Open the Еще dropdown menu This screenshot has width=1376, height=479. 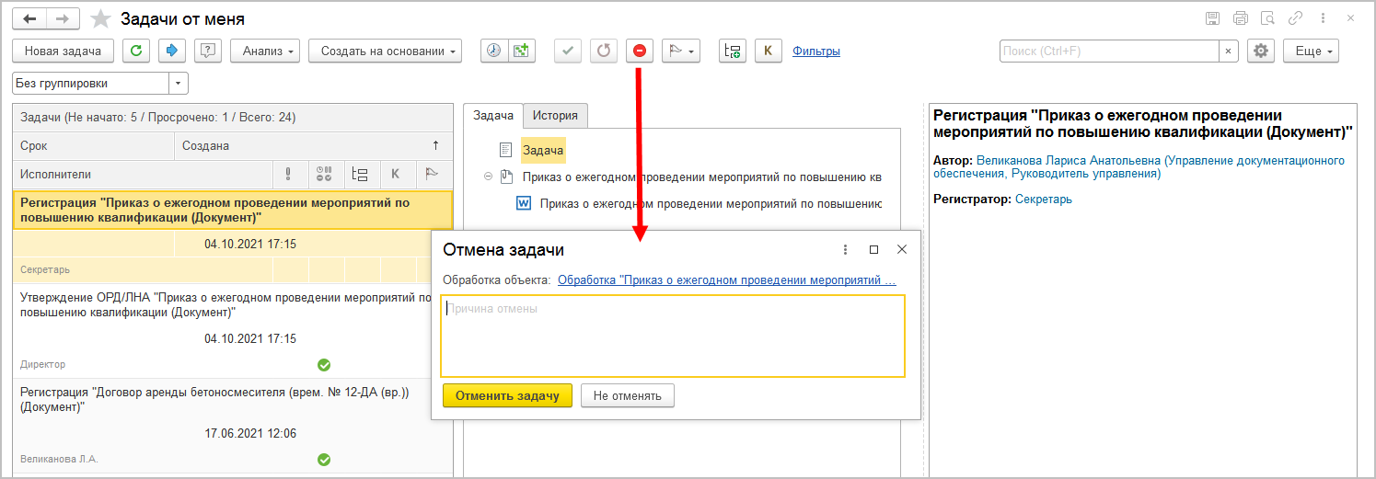(x=1311, y=51)
